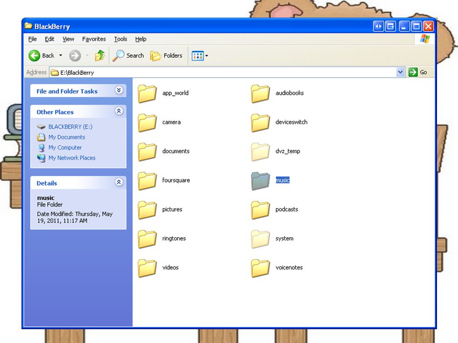The width and height of the screenshot is (458, 343).
Task: Expand the Address bar dropdown list
Action: (400, 72)
